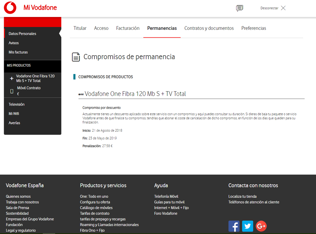Click the start date 21 de Agosto de 2018

pos(107,130)
